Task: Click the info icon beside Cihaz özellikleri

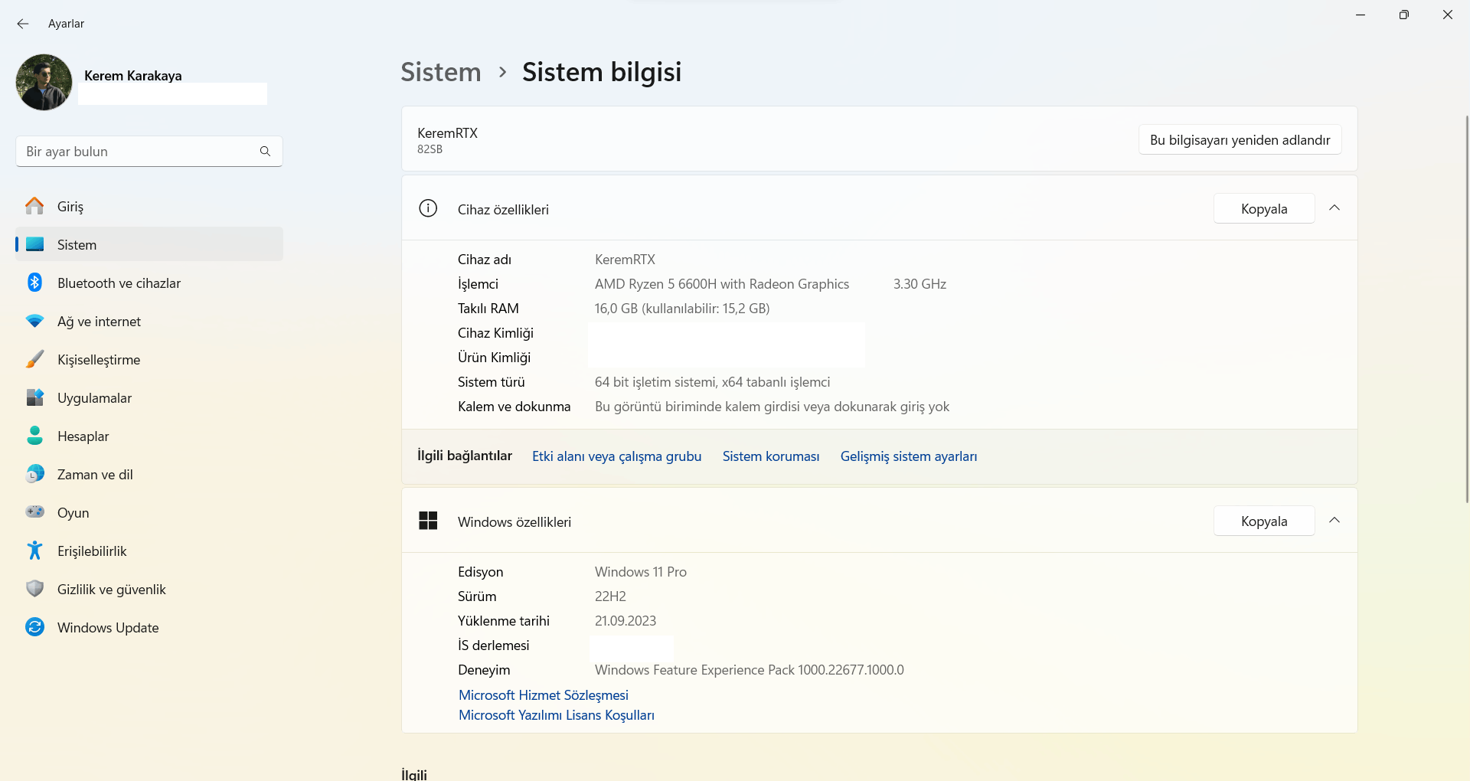Action: [428, 208]
